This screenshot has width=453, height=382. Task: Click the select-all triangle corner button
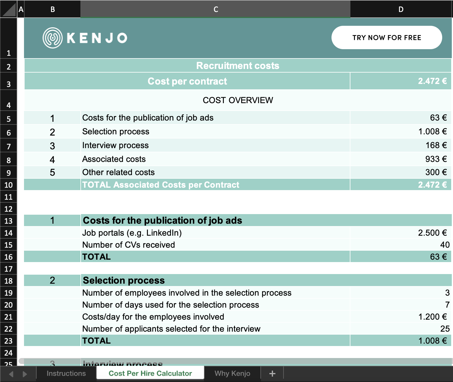click(8, 9)
